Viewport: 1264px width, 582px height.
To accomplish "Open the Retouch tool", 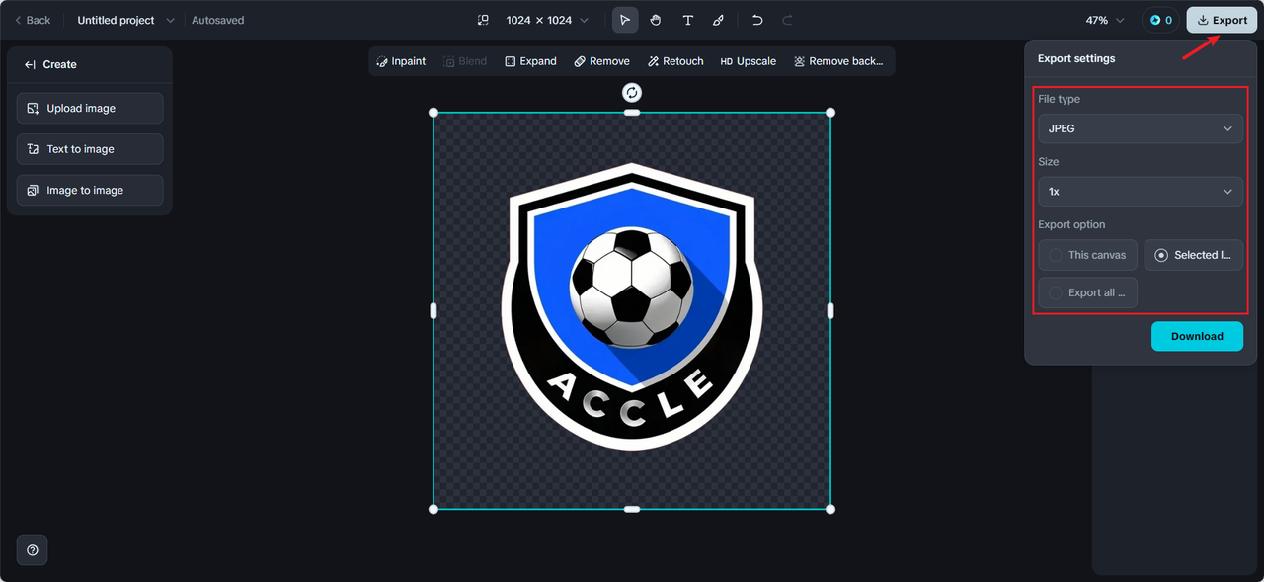I will (x=675, y=61).
